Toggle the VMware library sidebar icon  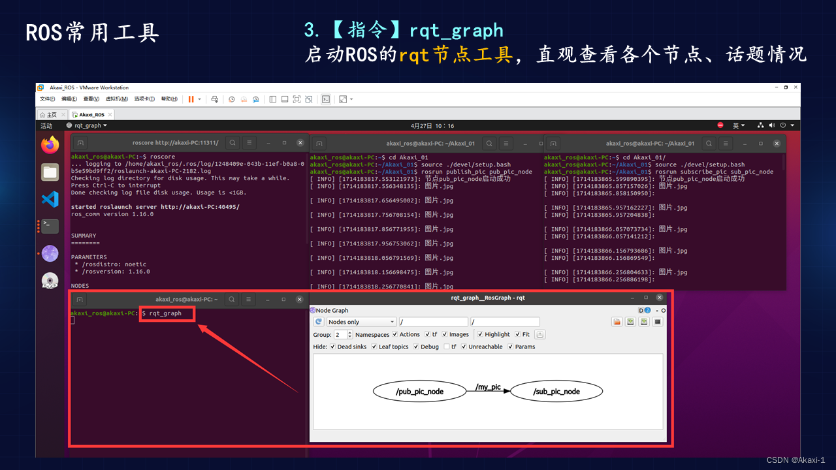(x=273, y=99)
